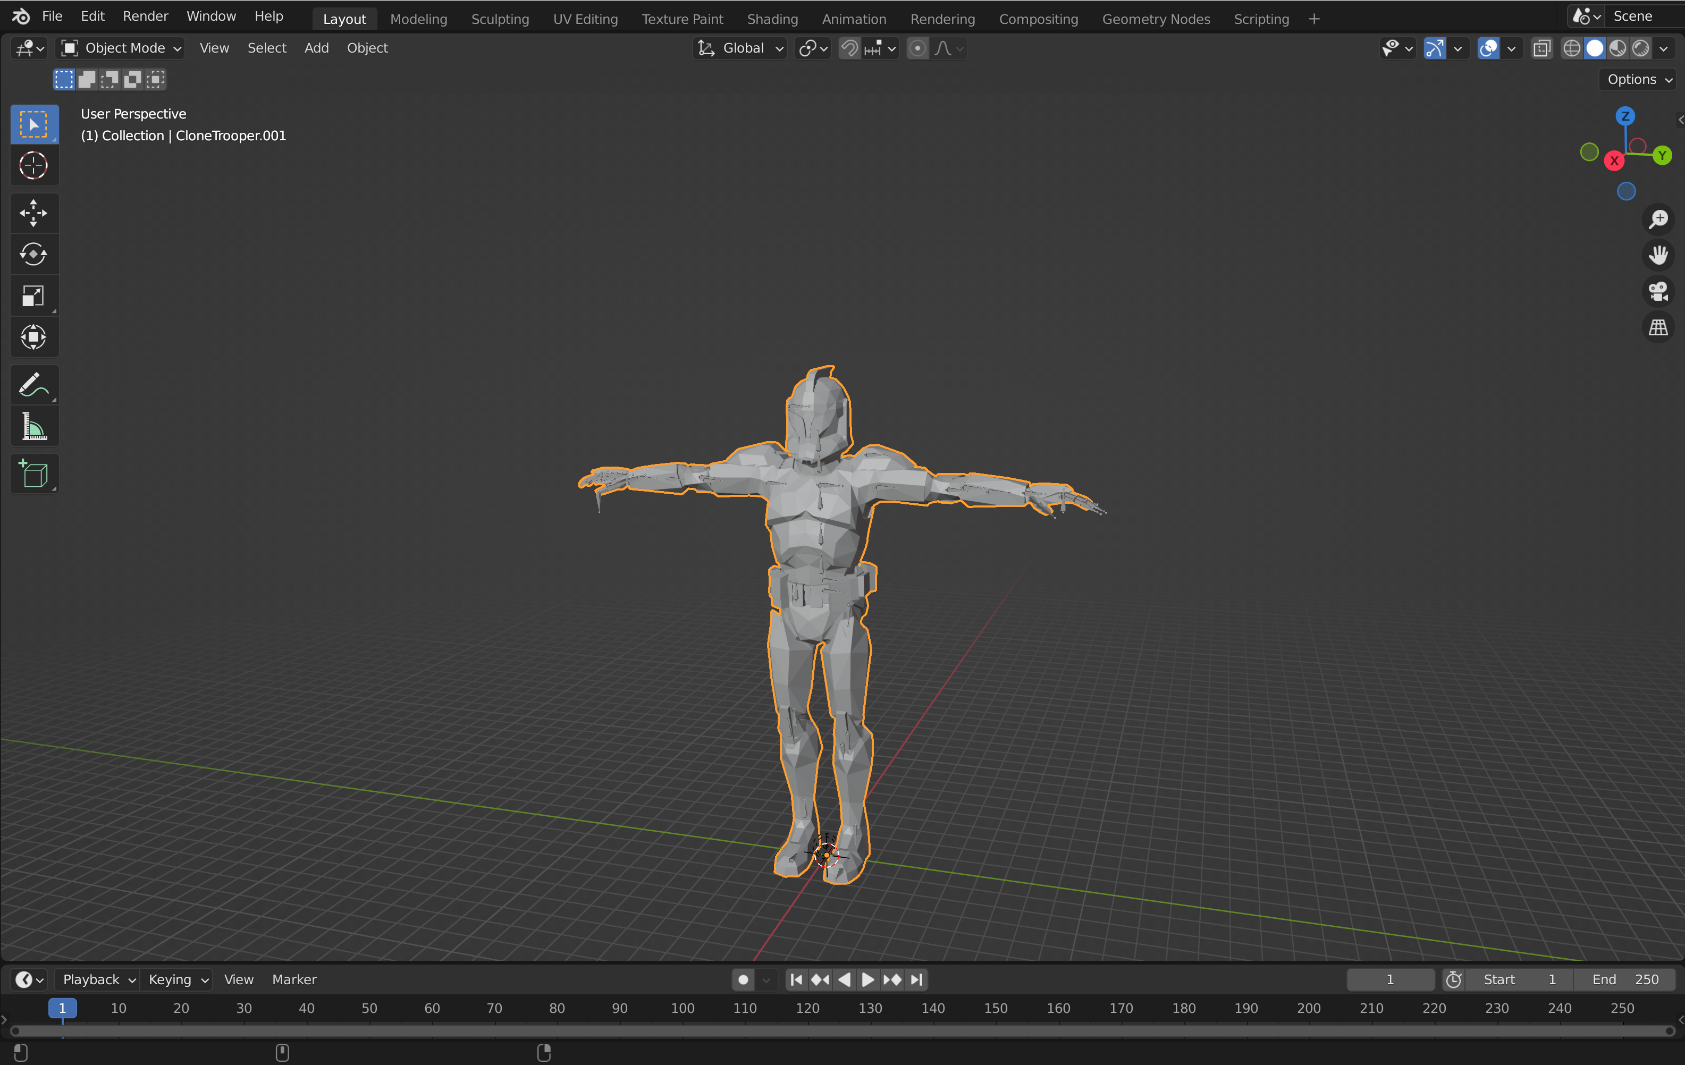This screenshot has width=1685, height=1065.
Task: Switch to wireframe shading
Action: [1572, 48]
